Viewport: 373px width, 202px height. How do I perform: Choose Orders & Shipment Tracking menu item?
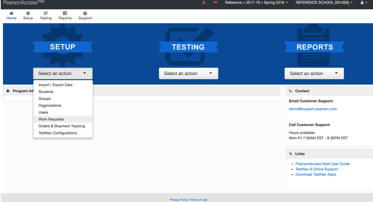tap(63, 126)
